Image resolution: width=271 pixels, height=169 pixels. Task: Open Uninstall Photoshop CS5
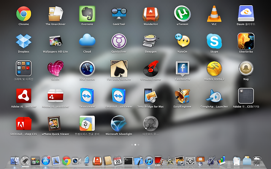(x=24, y=123)
